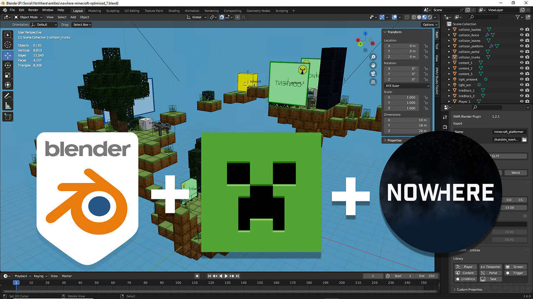This screenshot has height=299, width=533.
Task: Click the new collection icon in outliner
Action: click(528, 17)
